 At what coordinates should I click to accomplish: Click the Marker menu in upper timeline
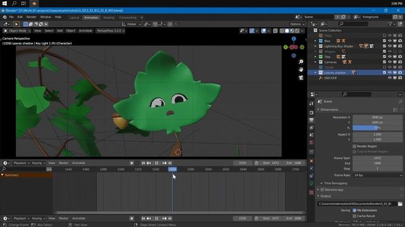(x=63, y=163)
